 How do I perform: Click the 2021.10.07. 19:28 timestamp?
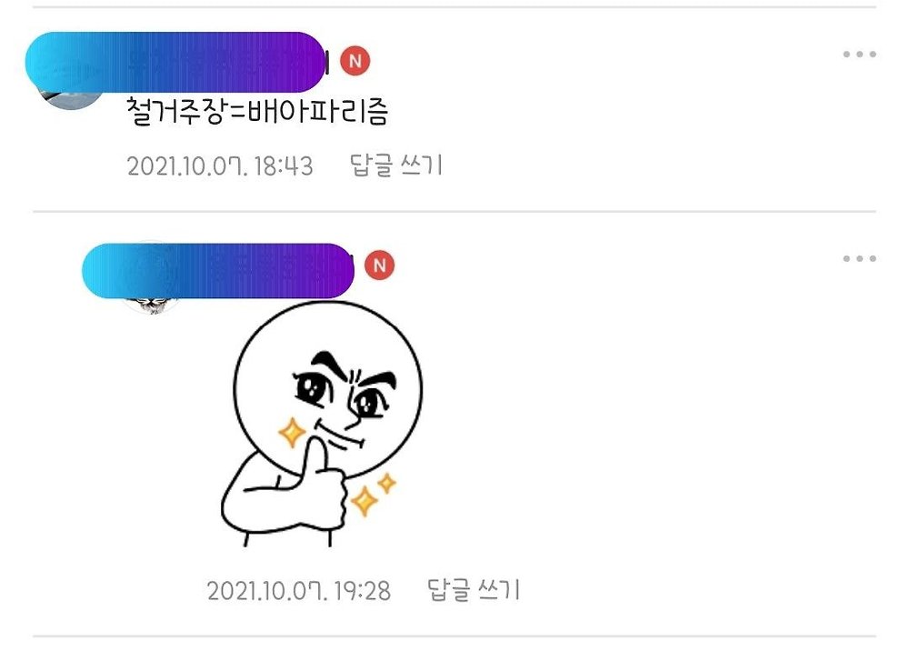pos(298,591)
